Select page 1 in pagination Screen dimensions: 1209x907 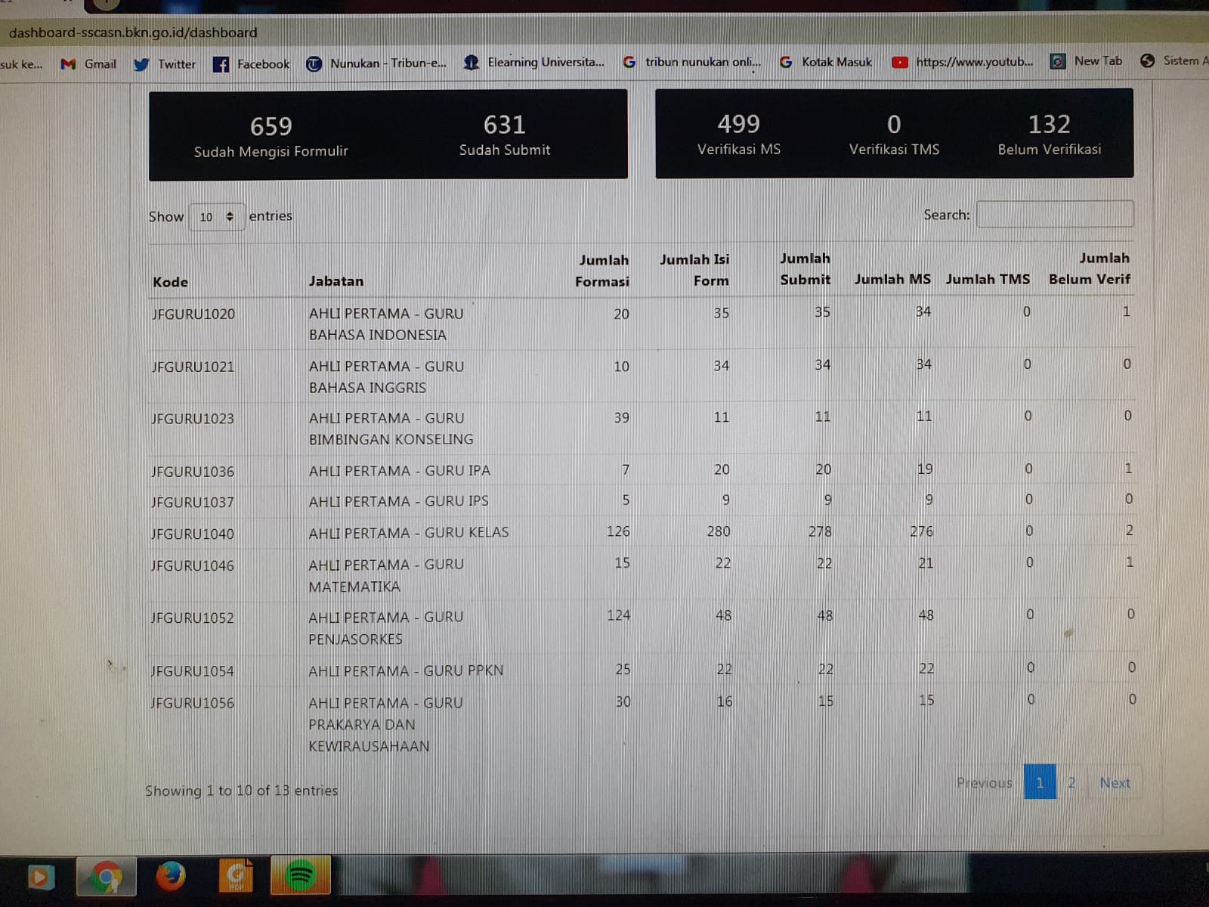pyautogui.click(x=1040, y=782)
